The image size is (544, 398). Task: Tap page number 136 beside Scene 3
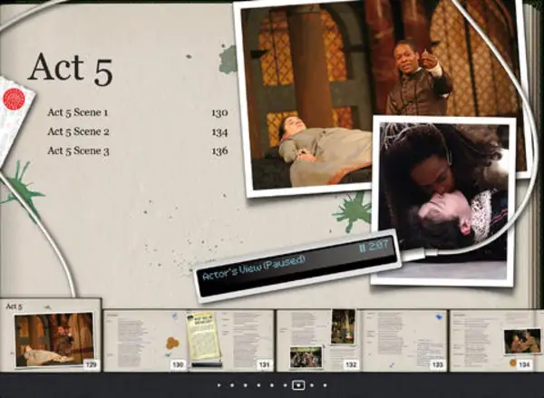tap(219, 150)
